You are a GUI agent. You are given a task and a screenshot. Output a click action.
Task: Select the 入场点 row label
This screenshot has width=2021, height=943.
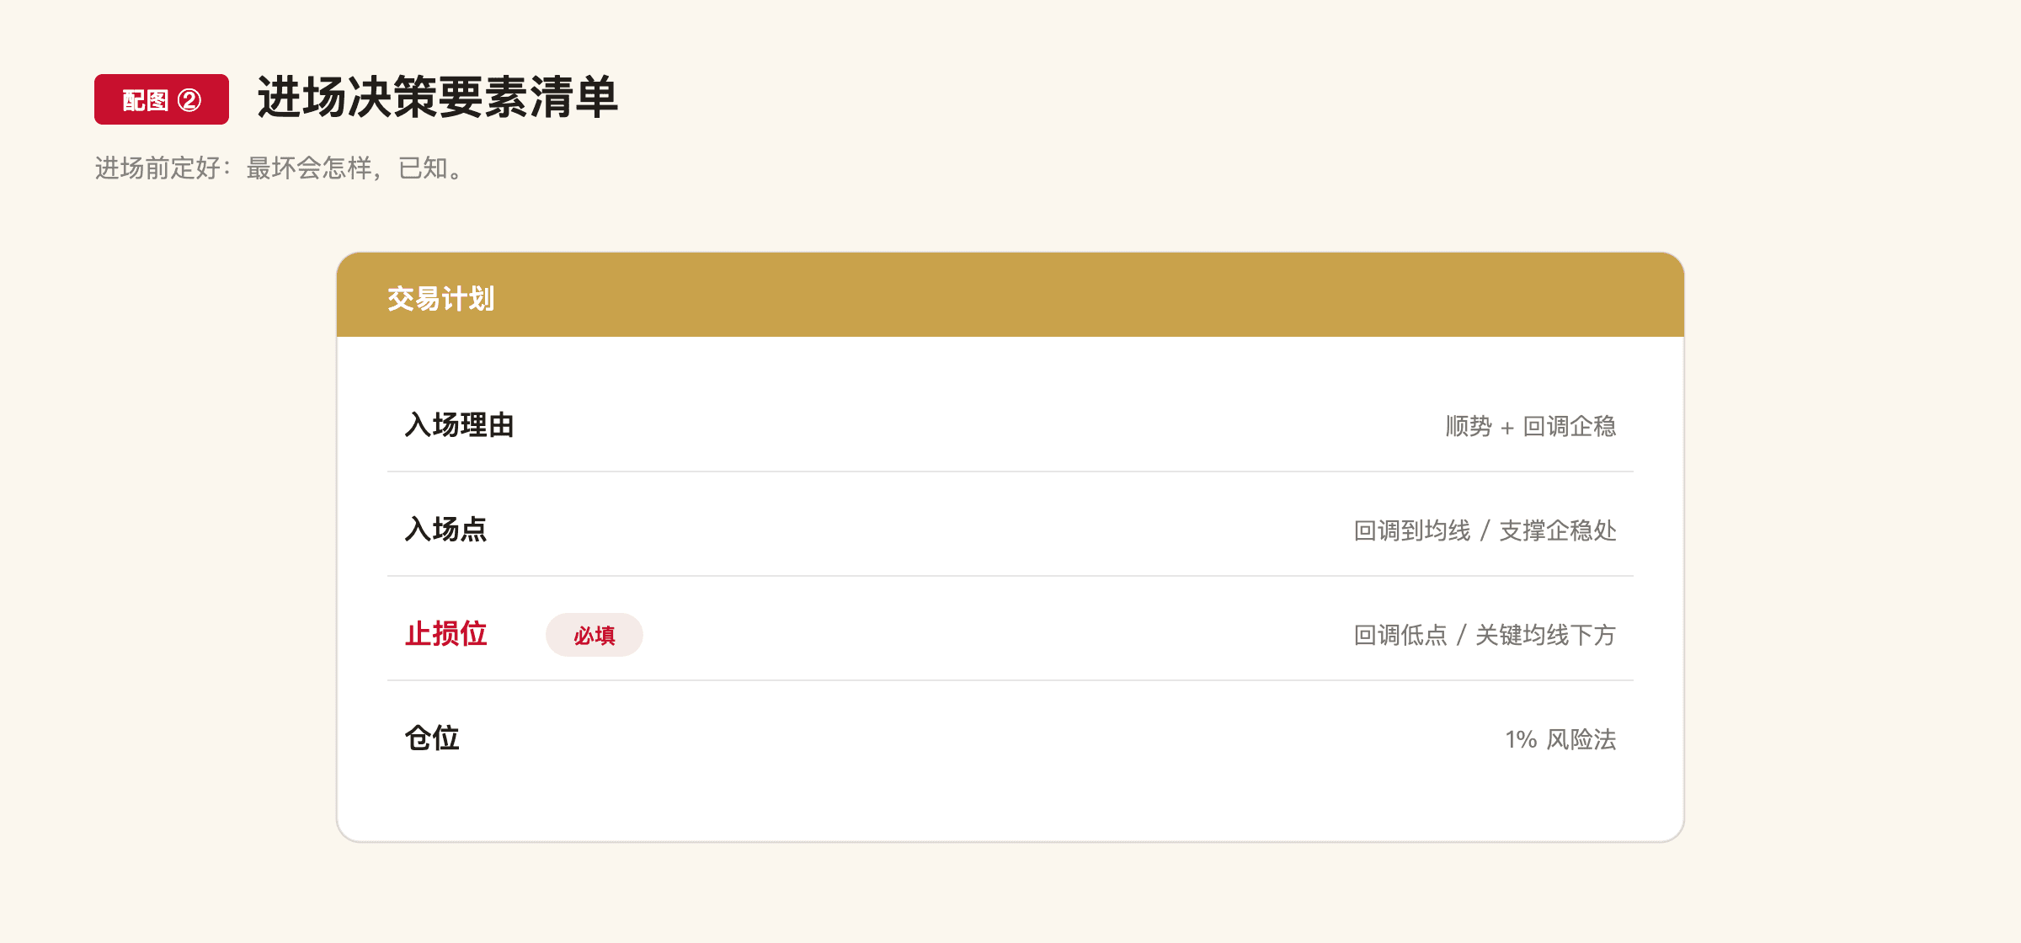(445, 530)
